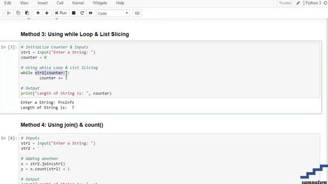This screenshot has height=184, width=328.
Task: Click the 'x = str2.join(str1)' line
Action: pos(43,164)
